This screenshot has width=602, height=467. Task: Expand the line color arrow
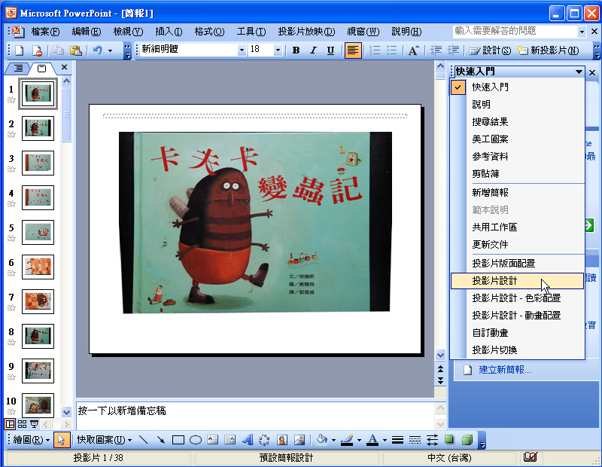[x=359, y=440]
